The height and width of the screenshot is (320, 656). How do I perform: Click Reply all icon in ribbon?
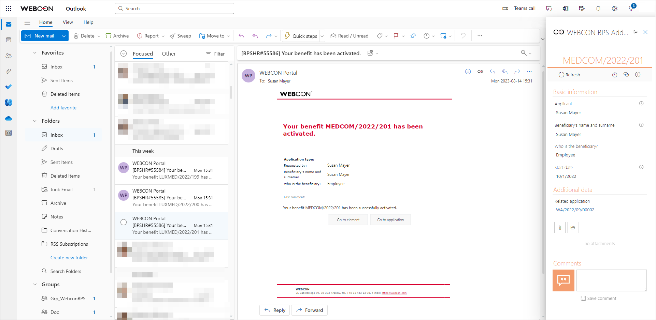(x=255, y=36)
